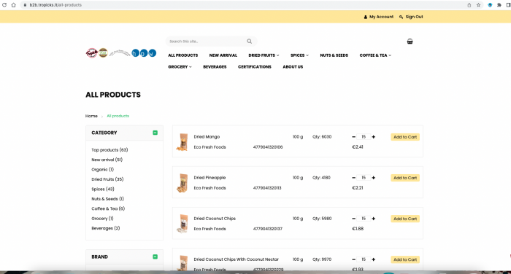Open Dried Coconut Chips With Coconut Nectar name
The height and width of the screenshot is (274, 511).
tap(236, 259)
